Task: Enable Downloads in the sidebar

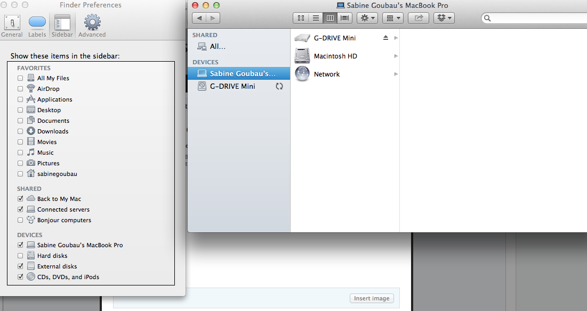Action: tap(20, 131)
